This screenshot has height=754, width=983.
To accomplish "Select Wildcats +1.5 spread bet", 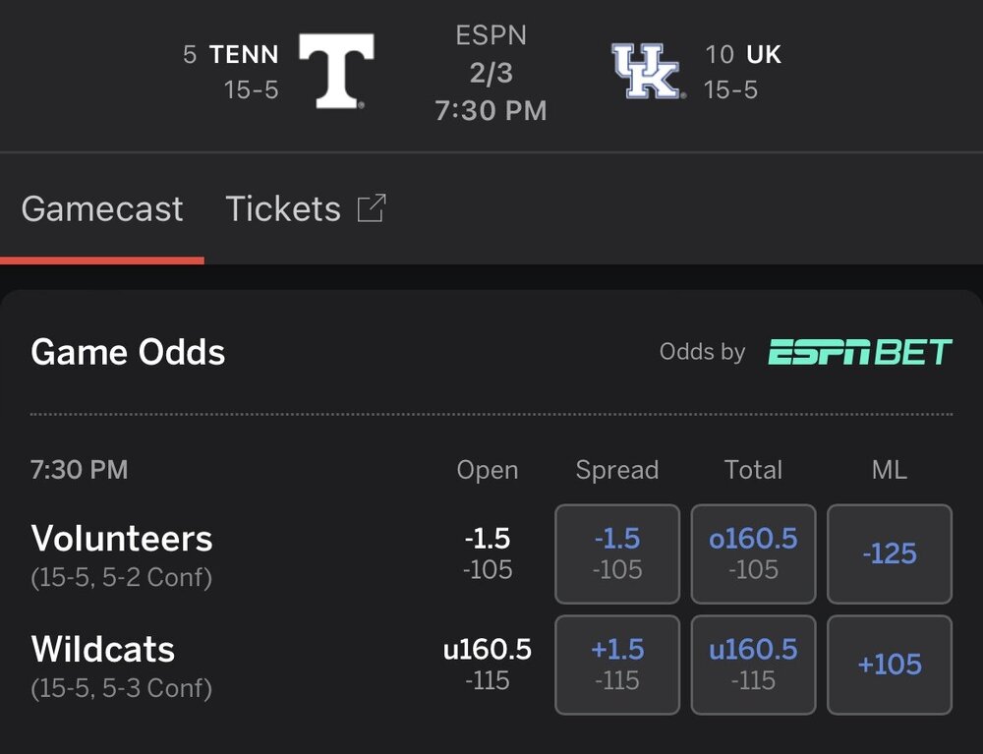I will tap(617, 665).
